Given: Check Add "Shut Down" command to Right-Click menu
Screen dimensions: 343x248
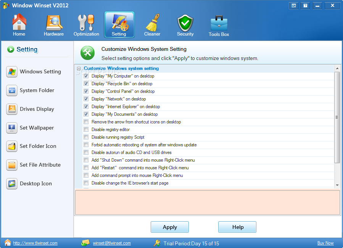Looking at the screenshot, I should point(86,160).
